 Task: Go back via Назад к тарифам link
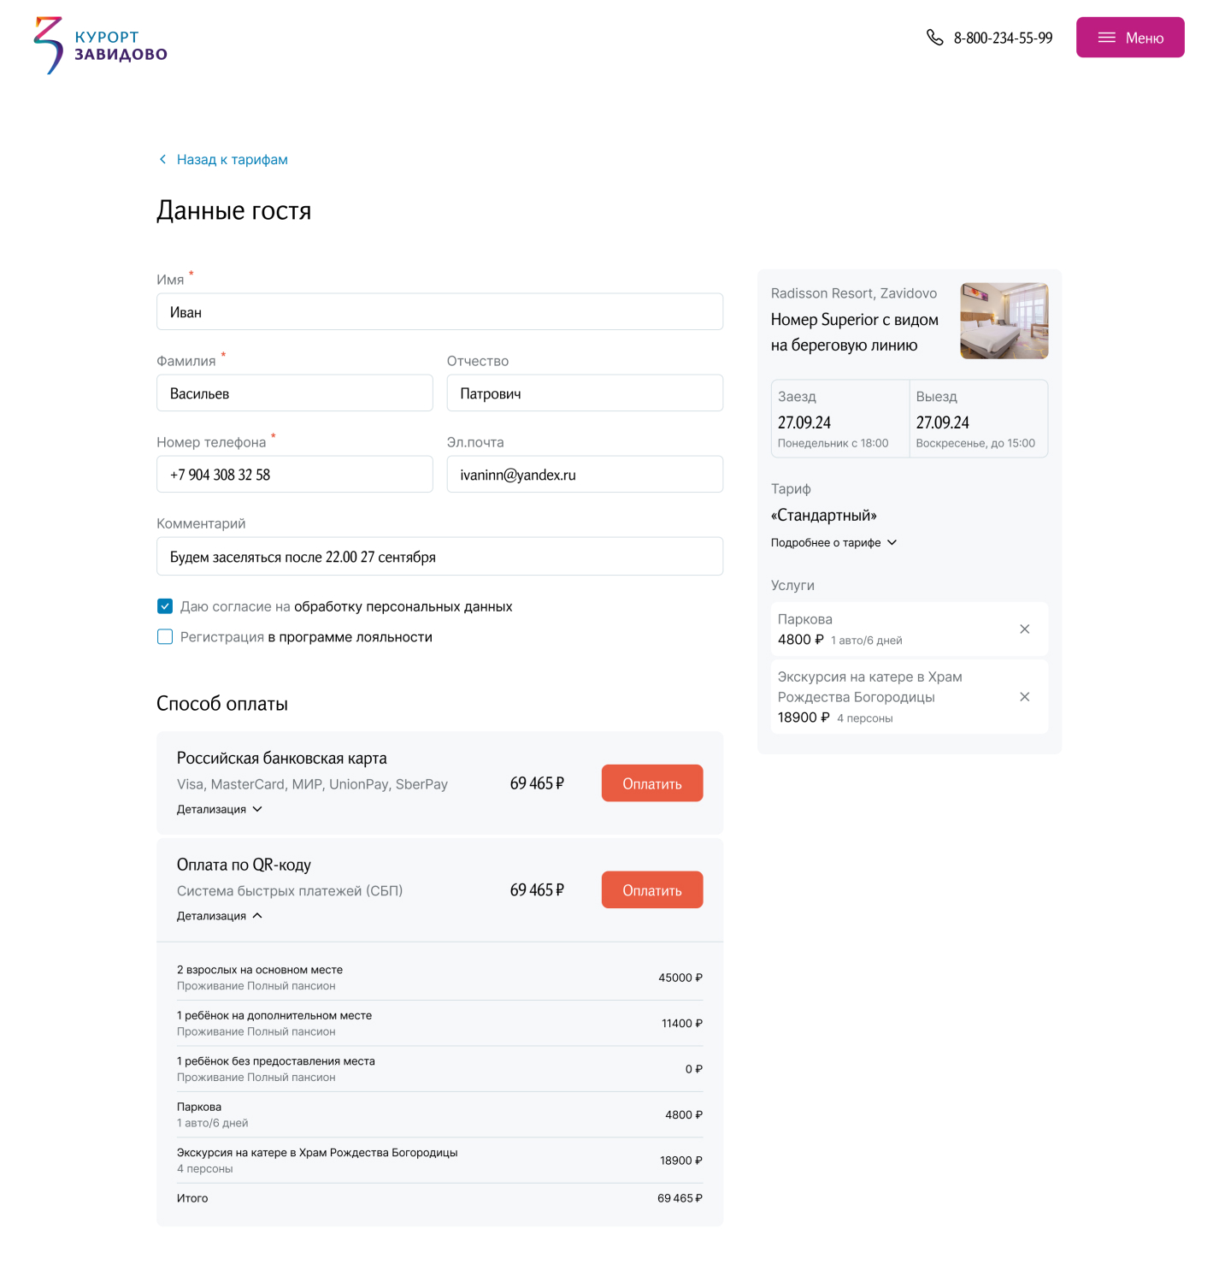point(232,160)
